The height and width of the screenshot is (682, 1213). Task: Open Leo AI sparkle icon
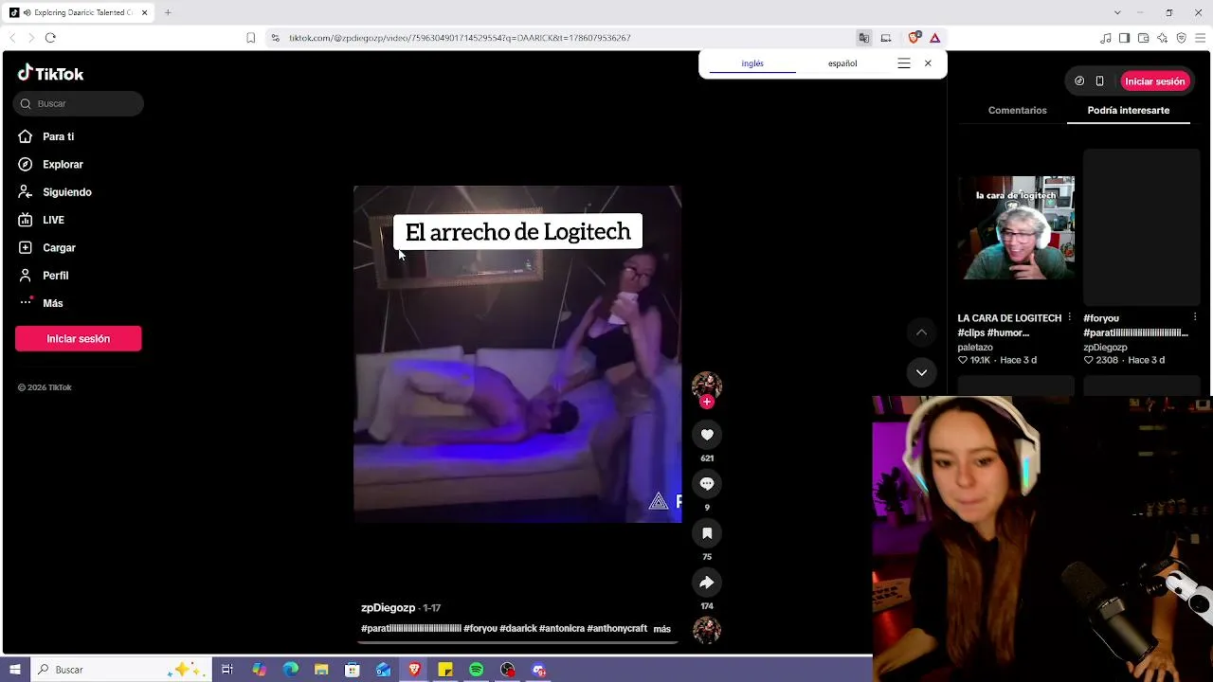1162,38
